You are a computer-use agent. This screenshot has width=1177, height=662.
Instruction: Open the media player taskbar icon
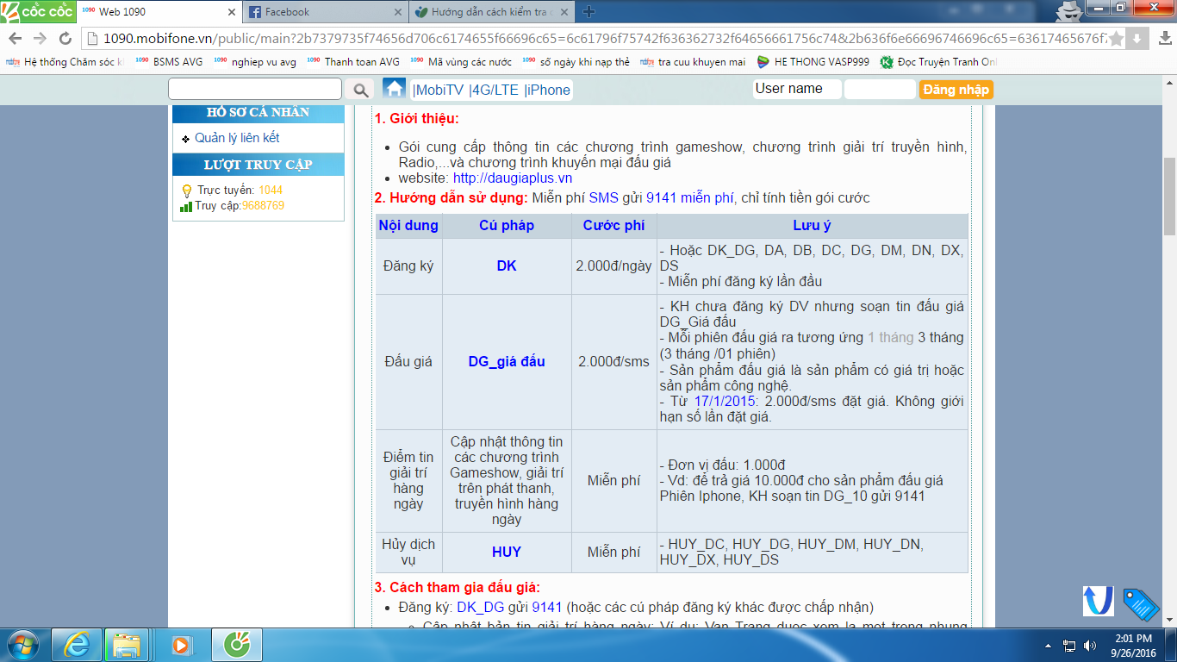(181, 645)
